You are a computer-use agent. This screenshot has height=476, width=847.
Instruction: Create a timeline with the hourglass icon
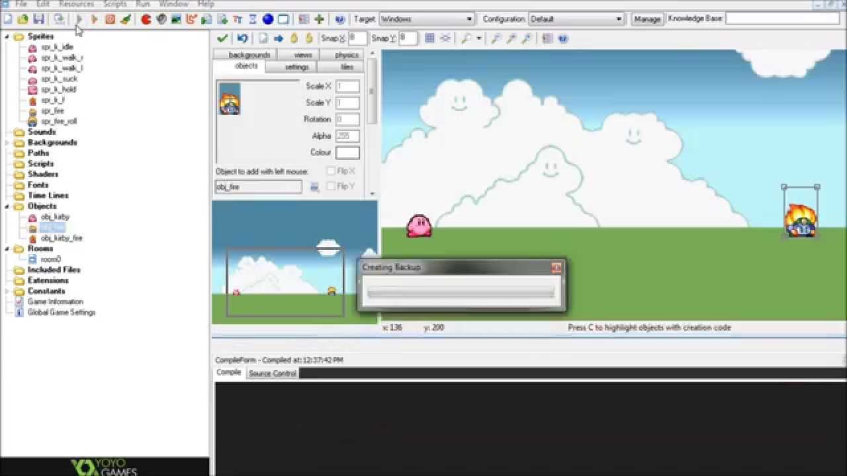(x=253, y=19)
